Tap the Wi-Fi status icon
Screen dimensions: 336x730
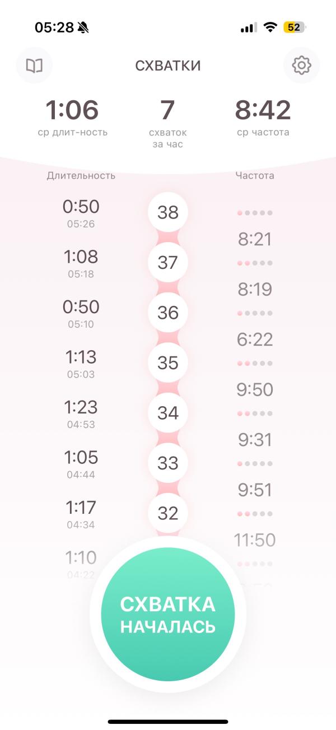[270, 27]
